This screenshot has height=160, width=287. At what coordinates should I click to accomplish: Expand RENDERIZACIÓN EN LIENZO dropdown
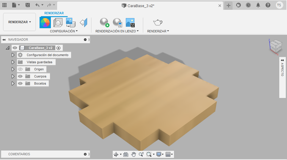pos(117,31)
